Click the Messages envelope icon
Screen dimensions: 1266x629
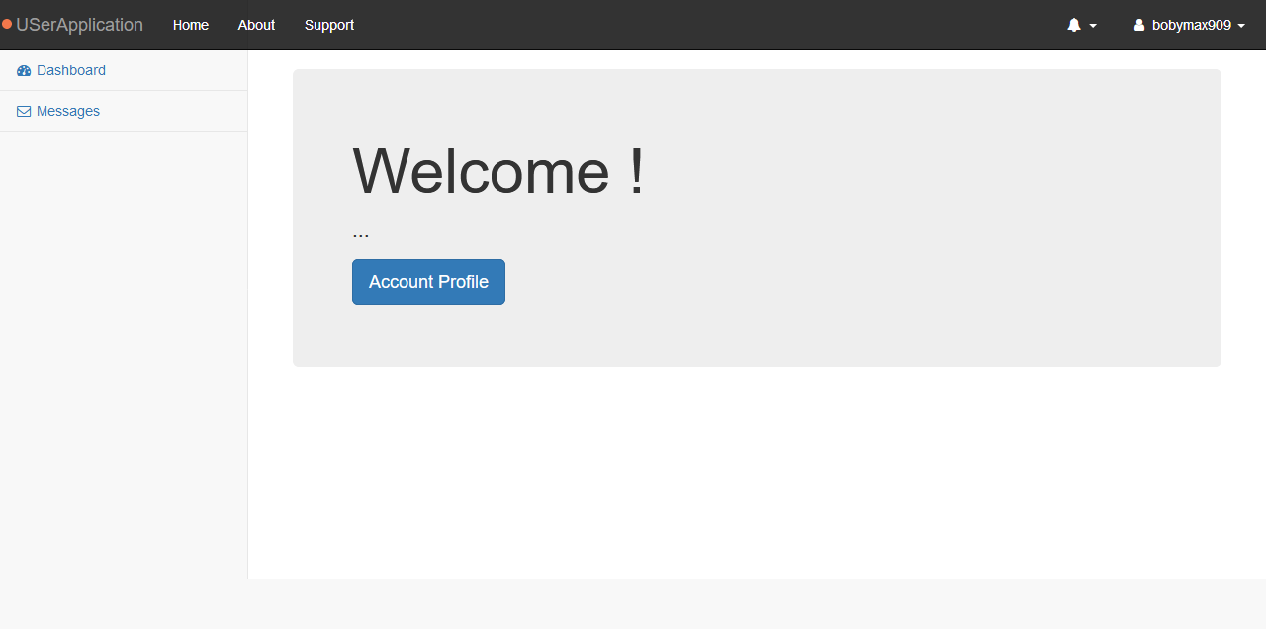pos(24,112)
